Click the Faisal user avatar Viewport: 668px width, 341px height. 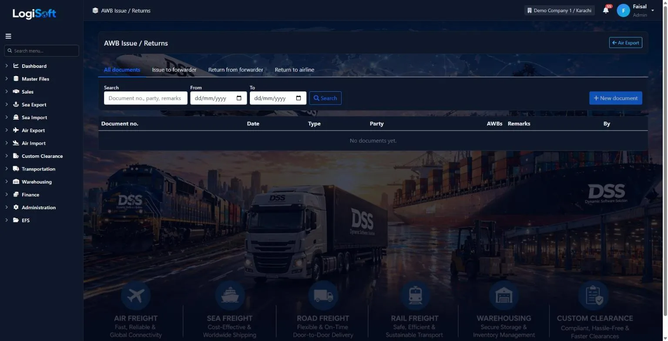tap(623, 10)
